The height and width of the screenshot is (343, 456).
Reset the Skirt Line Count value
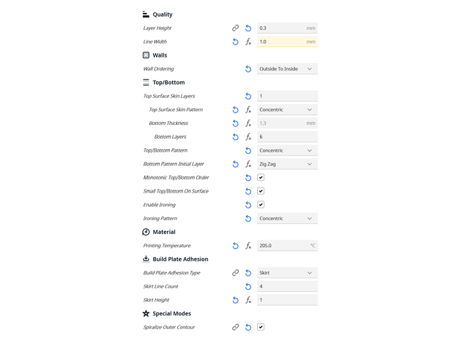point(248,286)
